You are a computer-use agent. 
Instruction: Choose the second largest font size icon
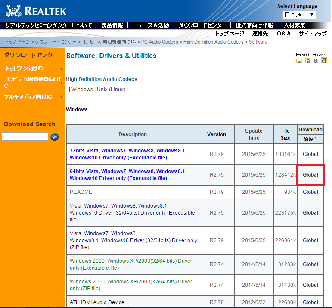point(316,61)
